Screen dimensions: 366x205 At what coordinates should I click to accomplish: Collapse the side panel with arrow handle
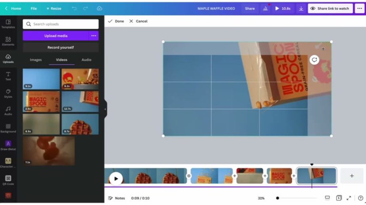pyautogui.click(x=105, y=109)
